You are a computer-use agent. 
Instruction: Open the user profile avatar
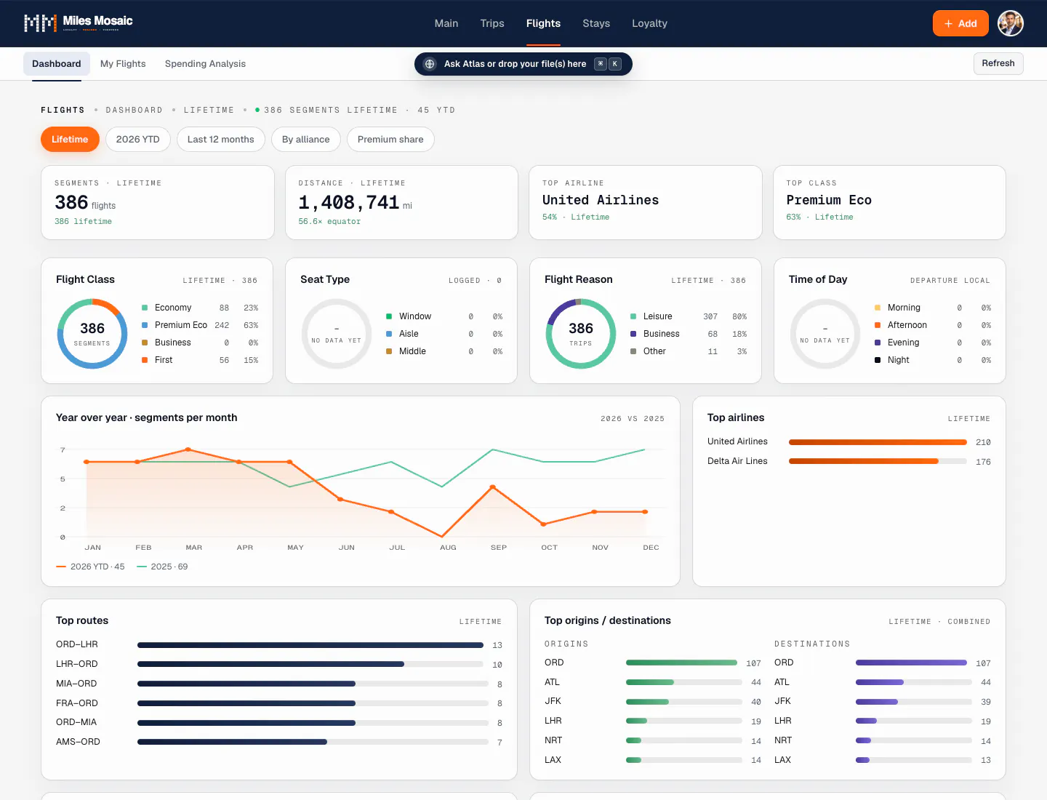click(1011, 23)
